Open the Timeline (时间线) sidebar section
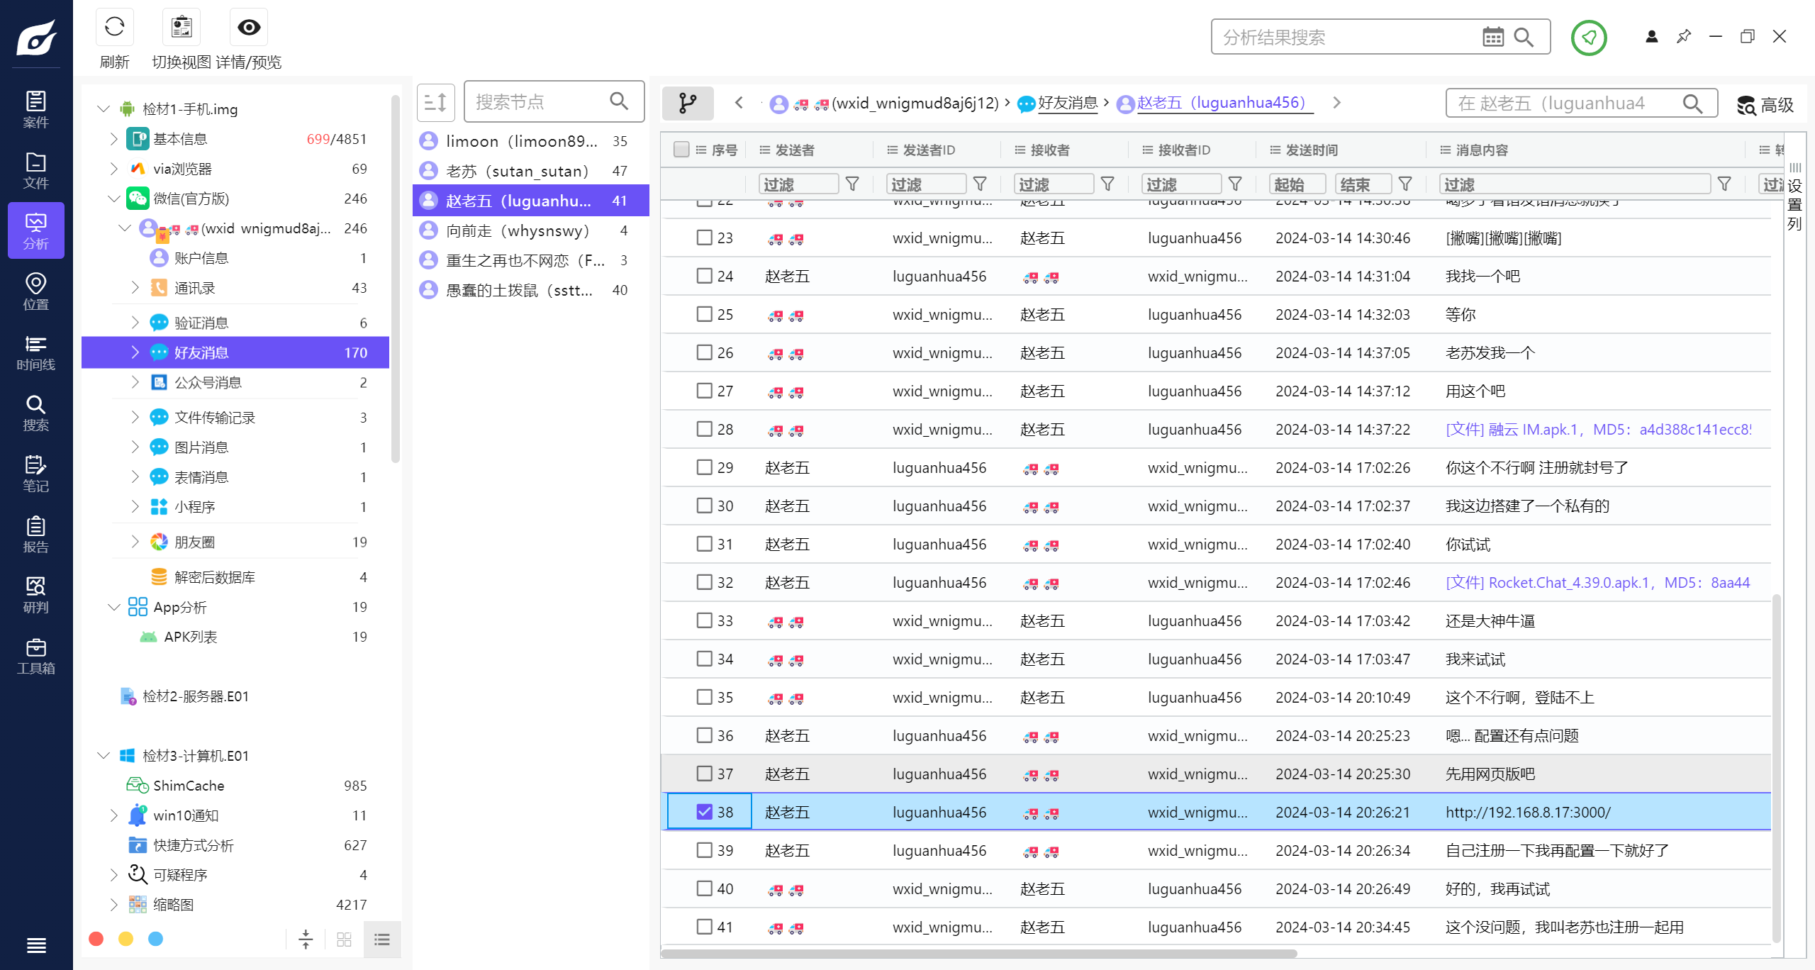The width and height of the screenshot is (1815, 970). point(35,352)
